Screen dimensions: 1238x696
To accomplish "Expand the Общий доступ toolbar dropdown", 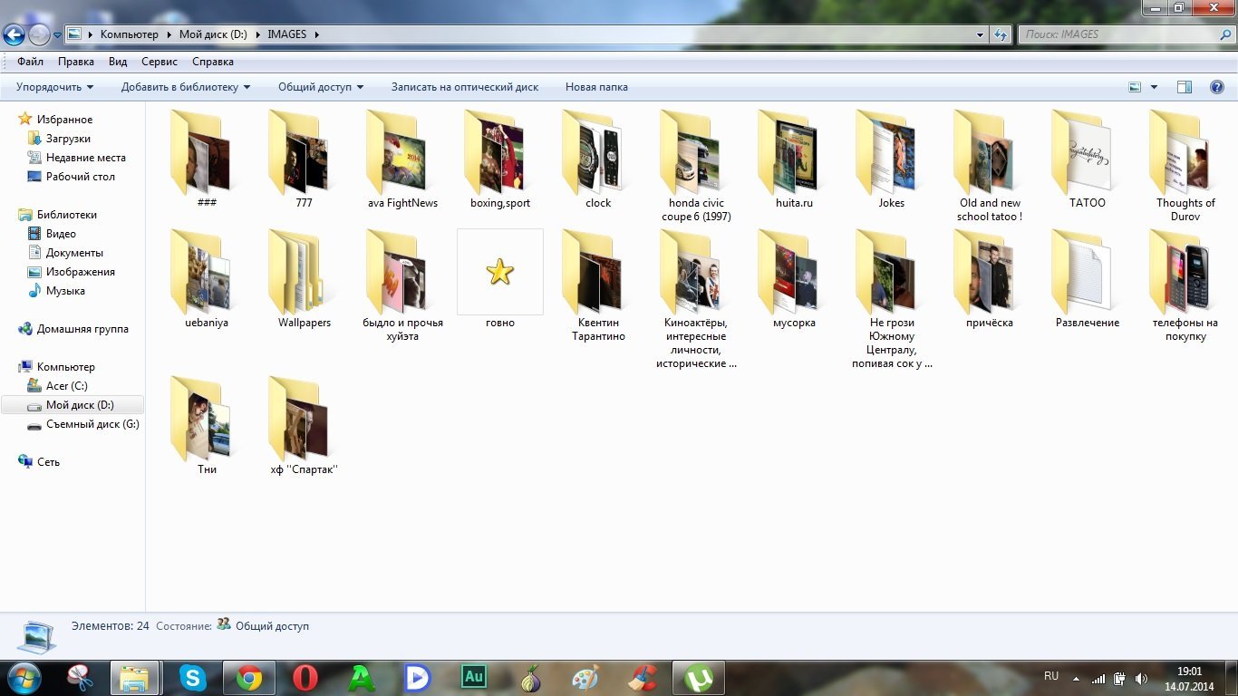I will coord(321,87).
